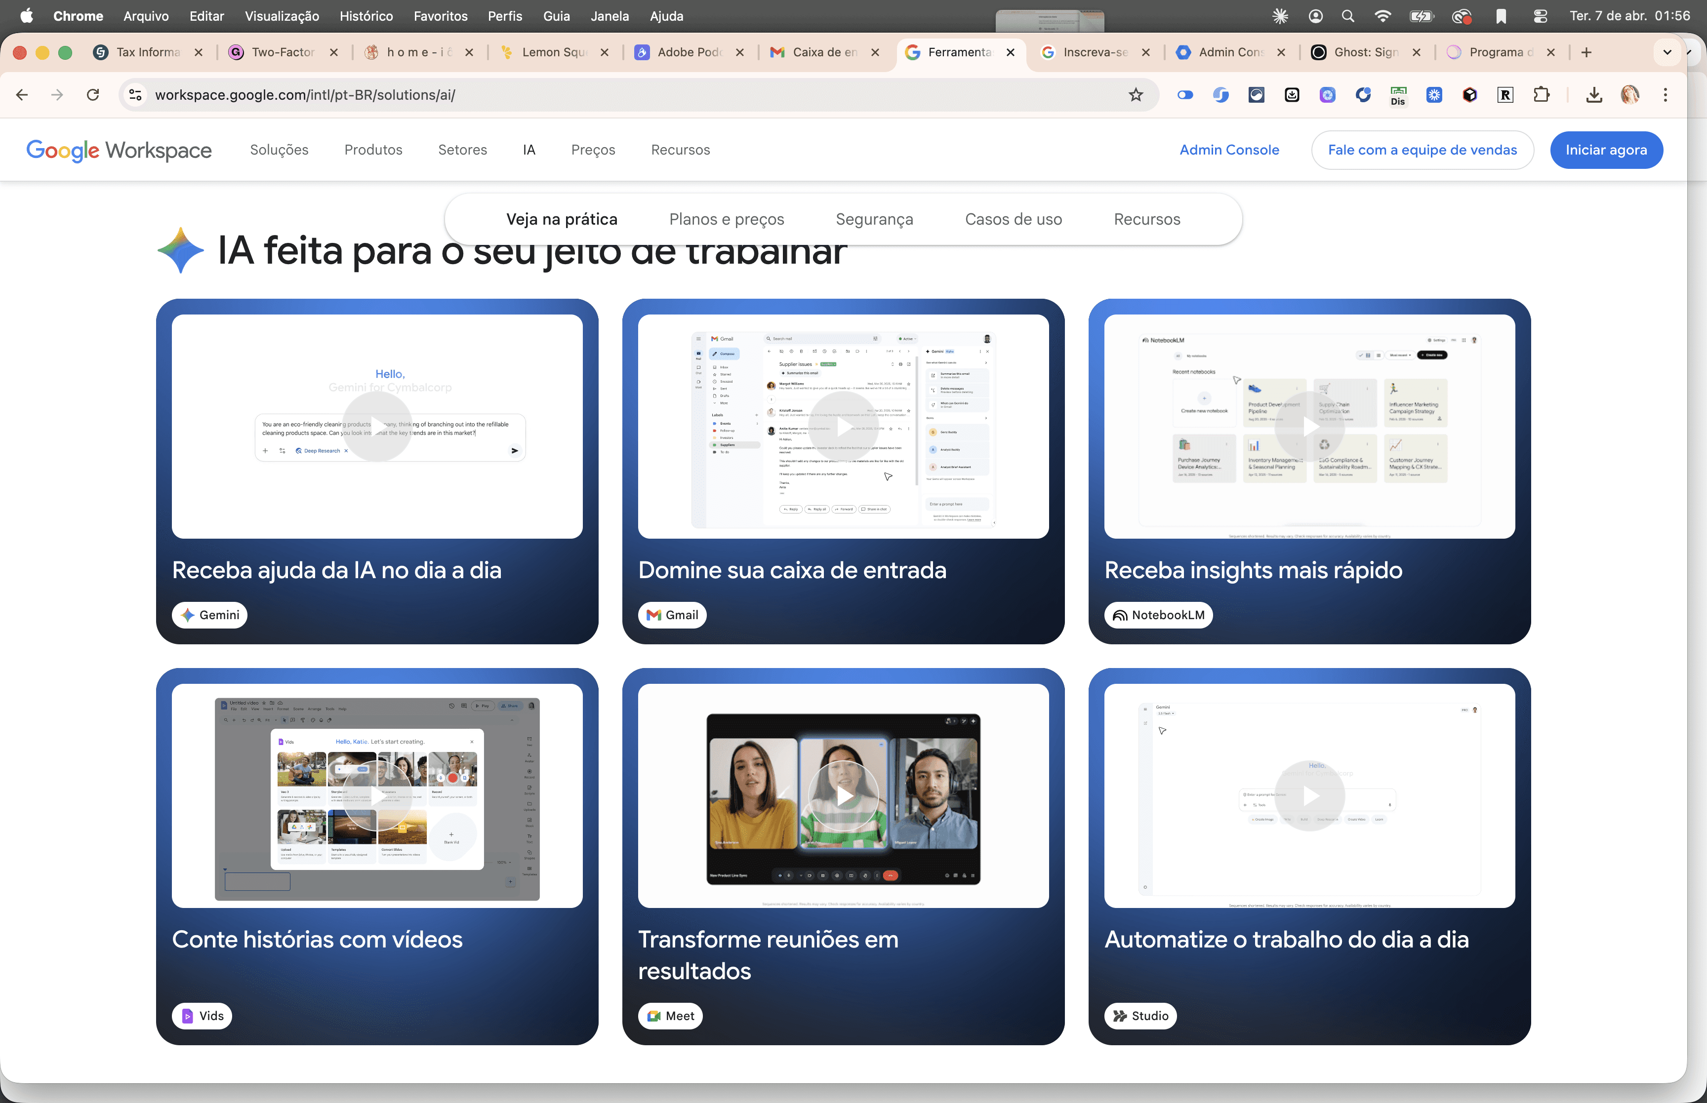
Task: Open Chrome three-dot menu
Action: tap(1666, 94)
